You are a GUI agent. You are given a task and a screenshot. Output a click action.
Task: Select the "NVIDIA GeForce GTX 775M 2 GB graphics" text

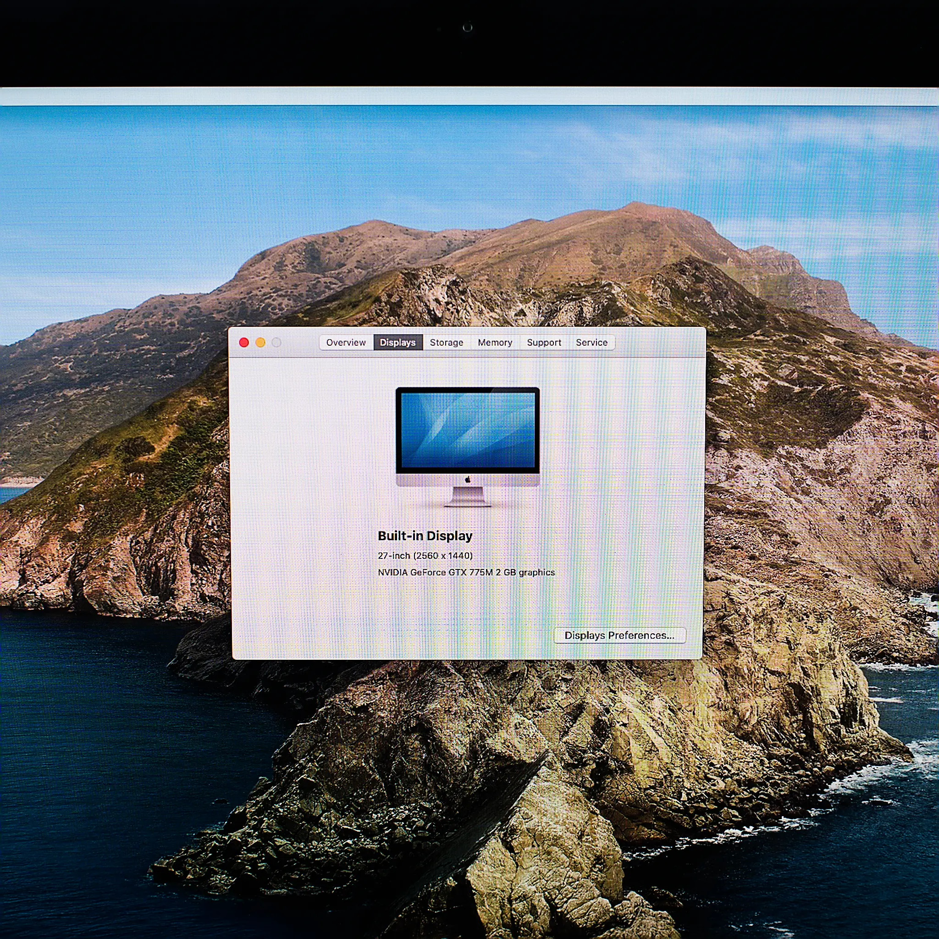click(x=466, y=573)
